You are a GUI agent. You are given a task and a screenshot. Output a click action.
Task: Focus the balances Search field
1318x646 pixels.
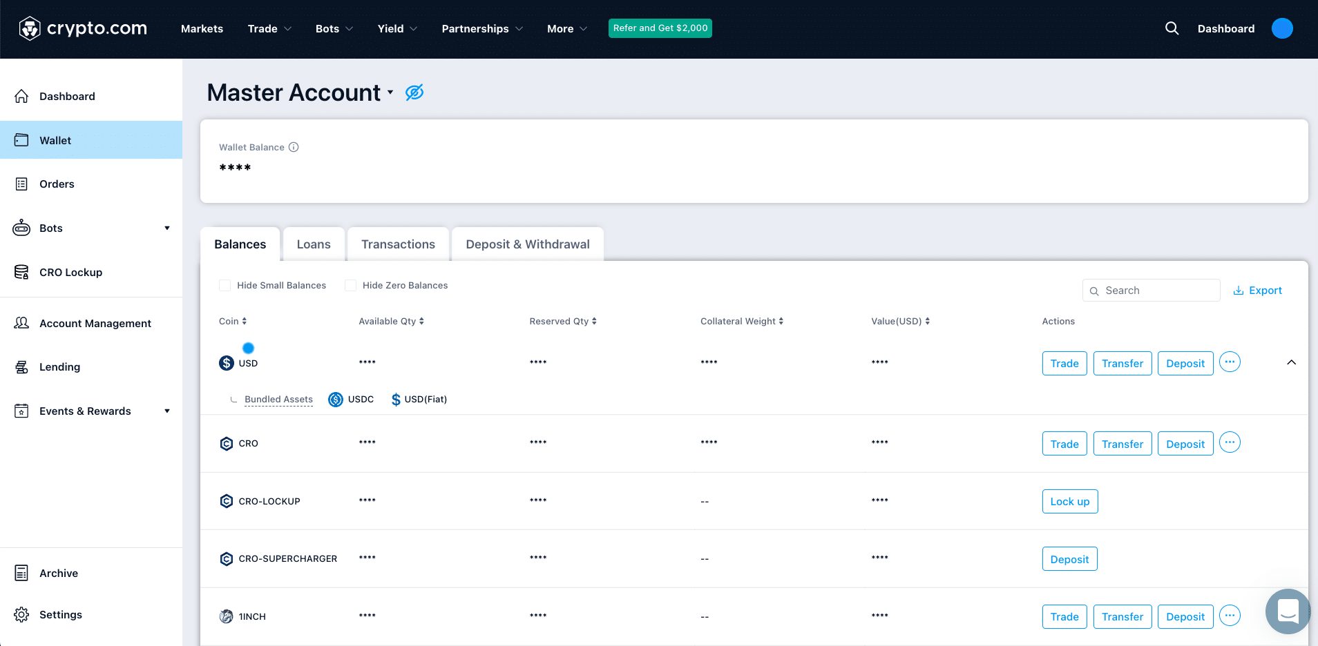point(1151,291)
